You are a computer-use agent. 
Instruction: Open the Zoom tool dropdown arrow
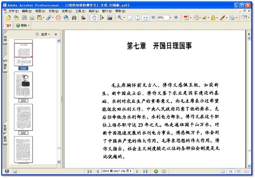point(124,18)
